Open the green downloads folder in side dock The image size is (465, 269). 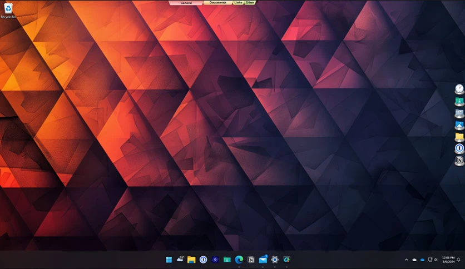459,101
